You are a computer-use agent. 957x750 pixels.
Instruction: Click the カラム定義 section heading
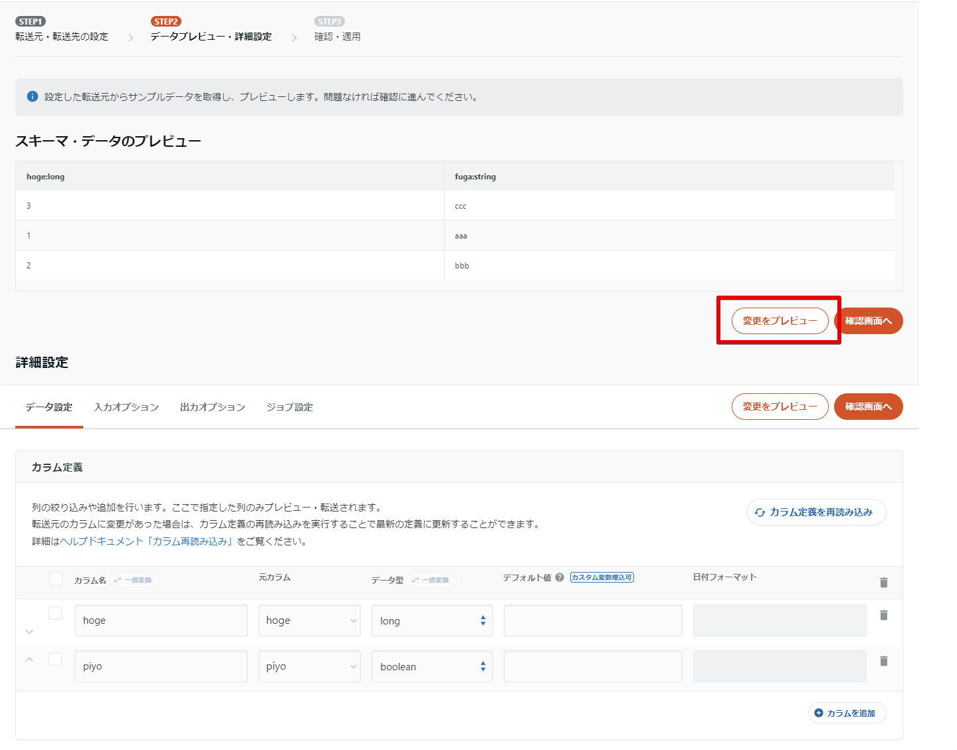coord(57,468)
